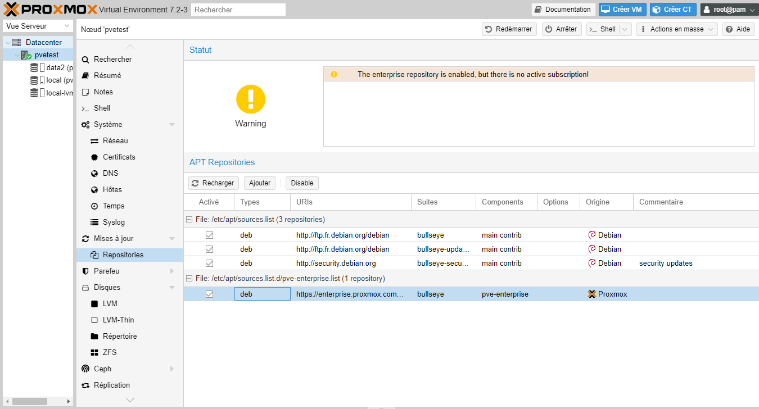Click the ZFS grid icon

tap(94, 353)
